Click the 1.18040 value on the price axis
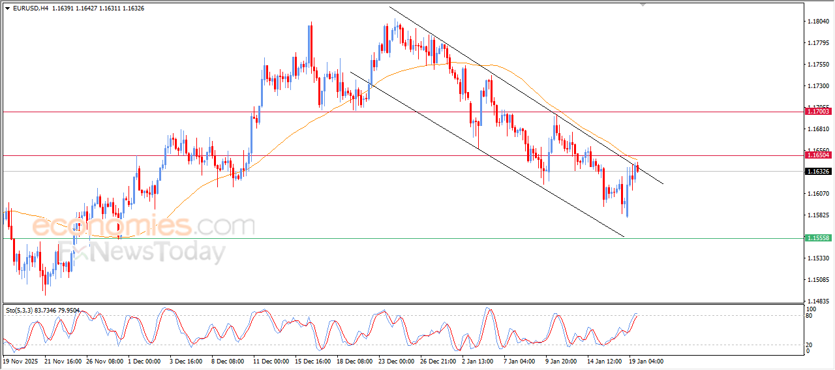Image resolution: width=835 pixels, height=370 pixels. 818,22
